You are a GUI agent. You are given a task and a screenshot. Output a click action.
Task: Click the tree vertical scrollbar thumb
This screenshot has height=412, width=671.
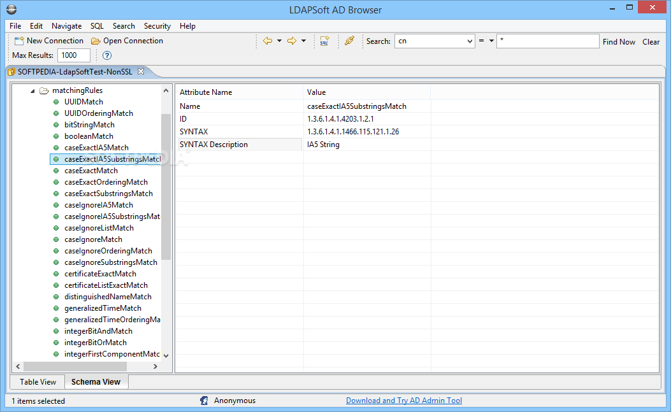[166, 187]
